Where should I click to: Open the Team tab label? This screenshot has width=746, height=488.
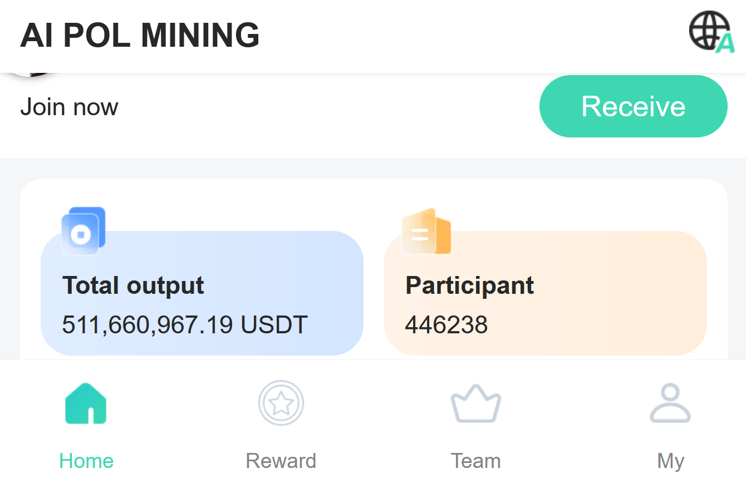[475, 461]
